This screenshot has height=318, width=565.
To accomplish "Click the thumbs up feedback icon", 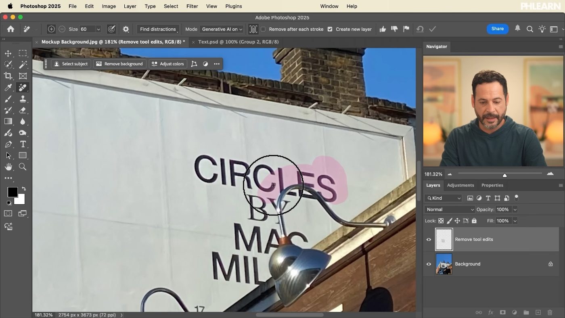I will 383,29.
